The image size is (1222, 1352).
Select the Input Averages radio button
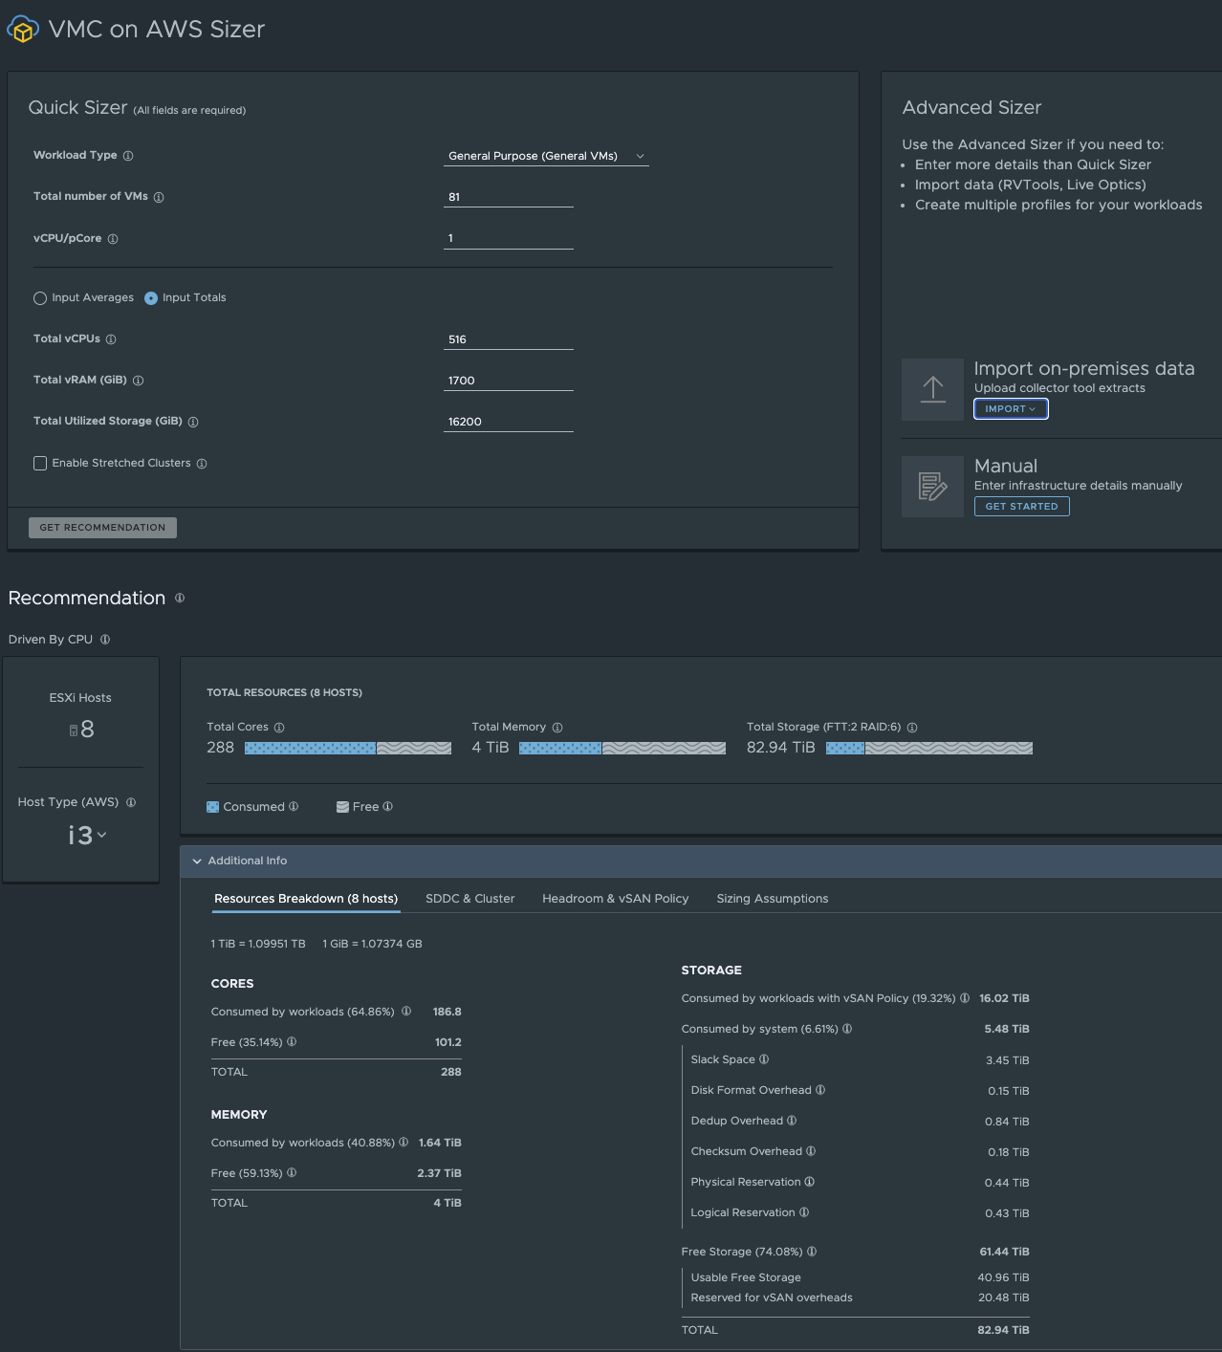coord(40,298)
